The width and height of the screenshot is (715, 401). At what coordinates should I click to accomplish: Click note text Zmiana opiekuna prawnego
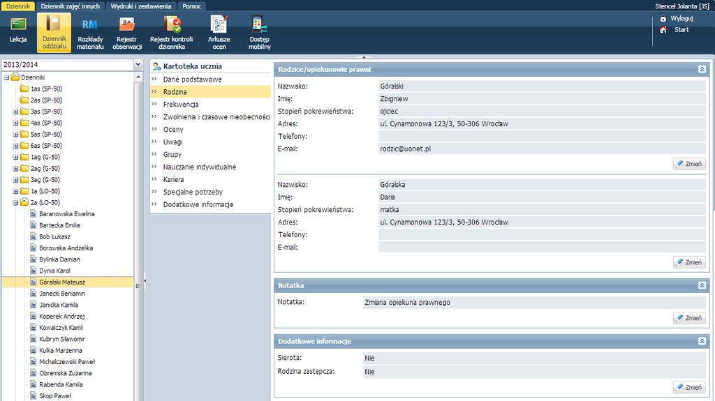(407, 302)
